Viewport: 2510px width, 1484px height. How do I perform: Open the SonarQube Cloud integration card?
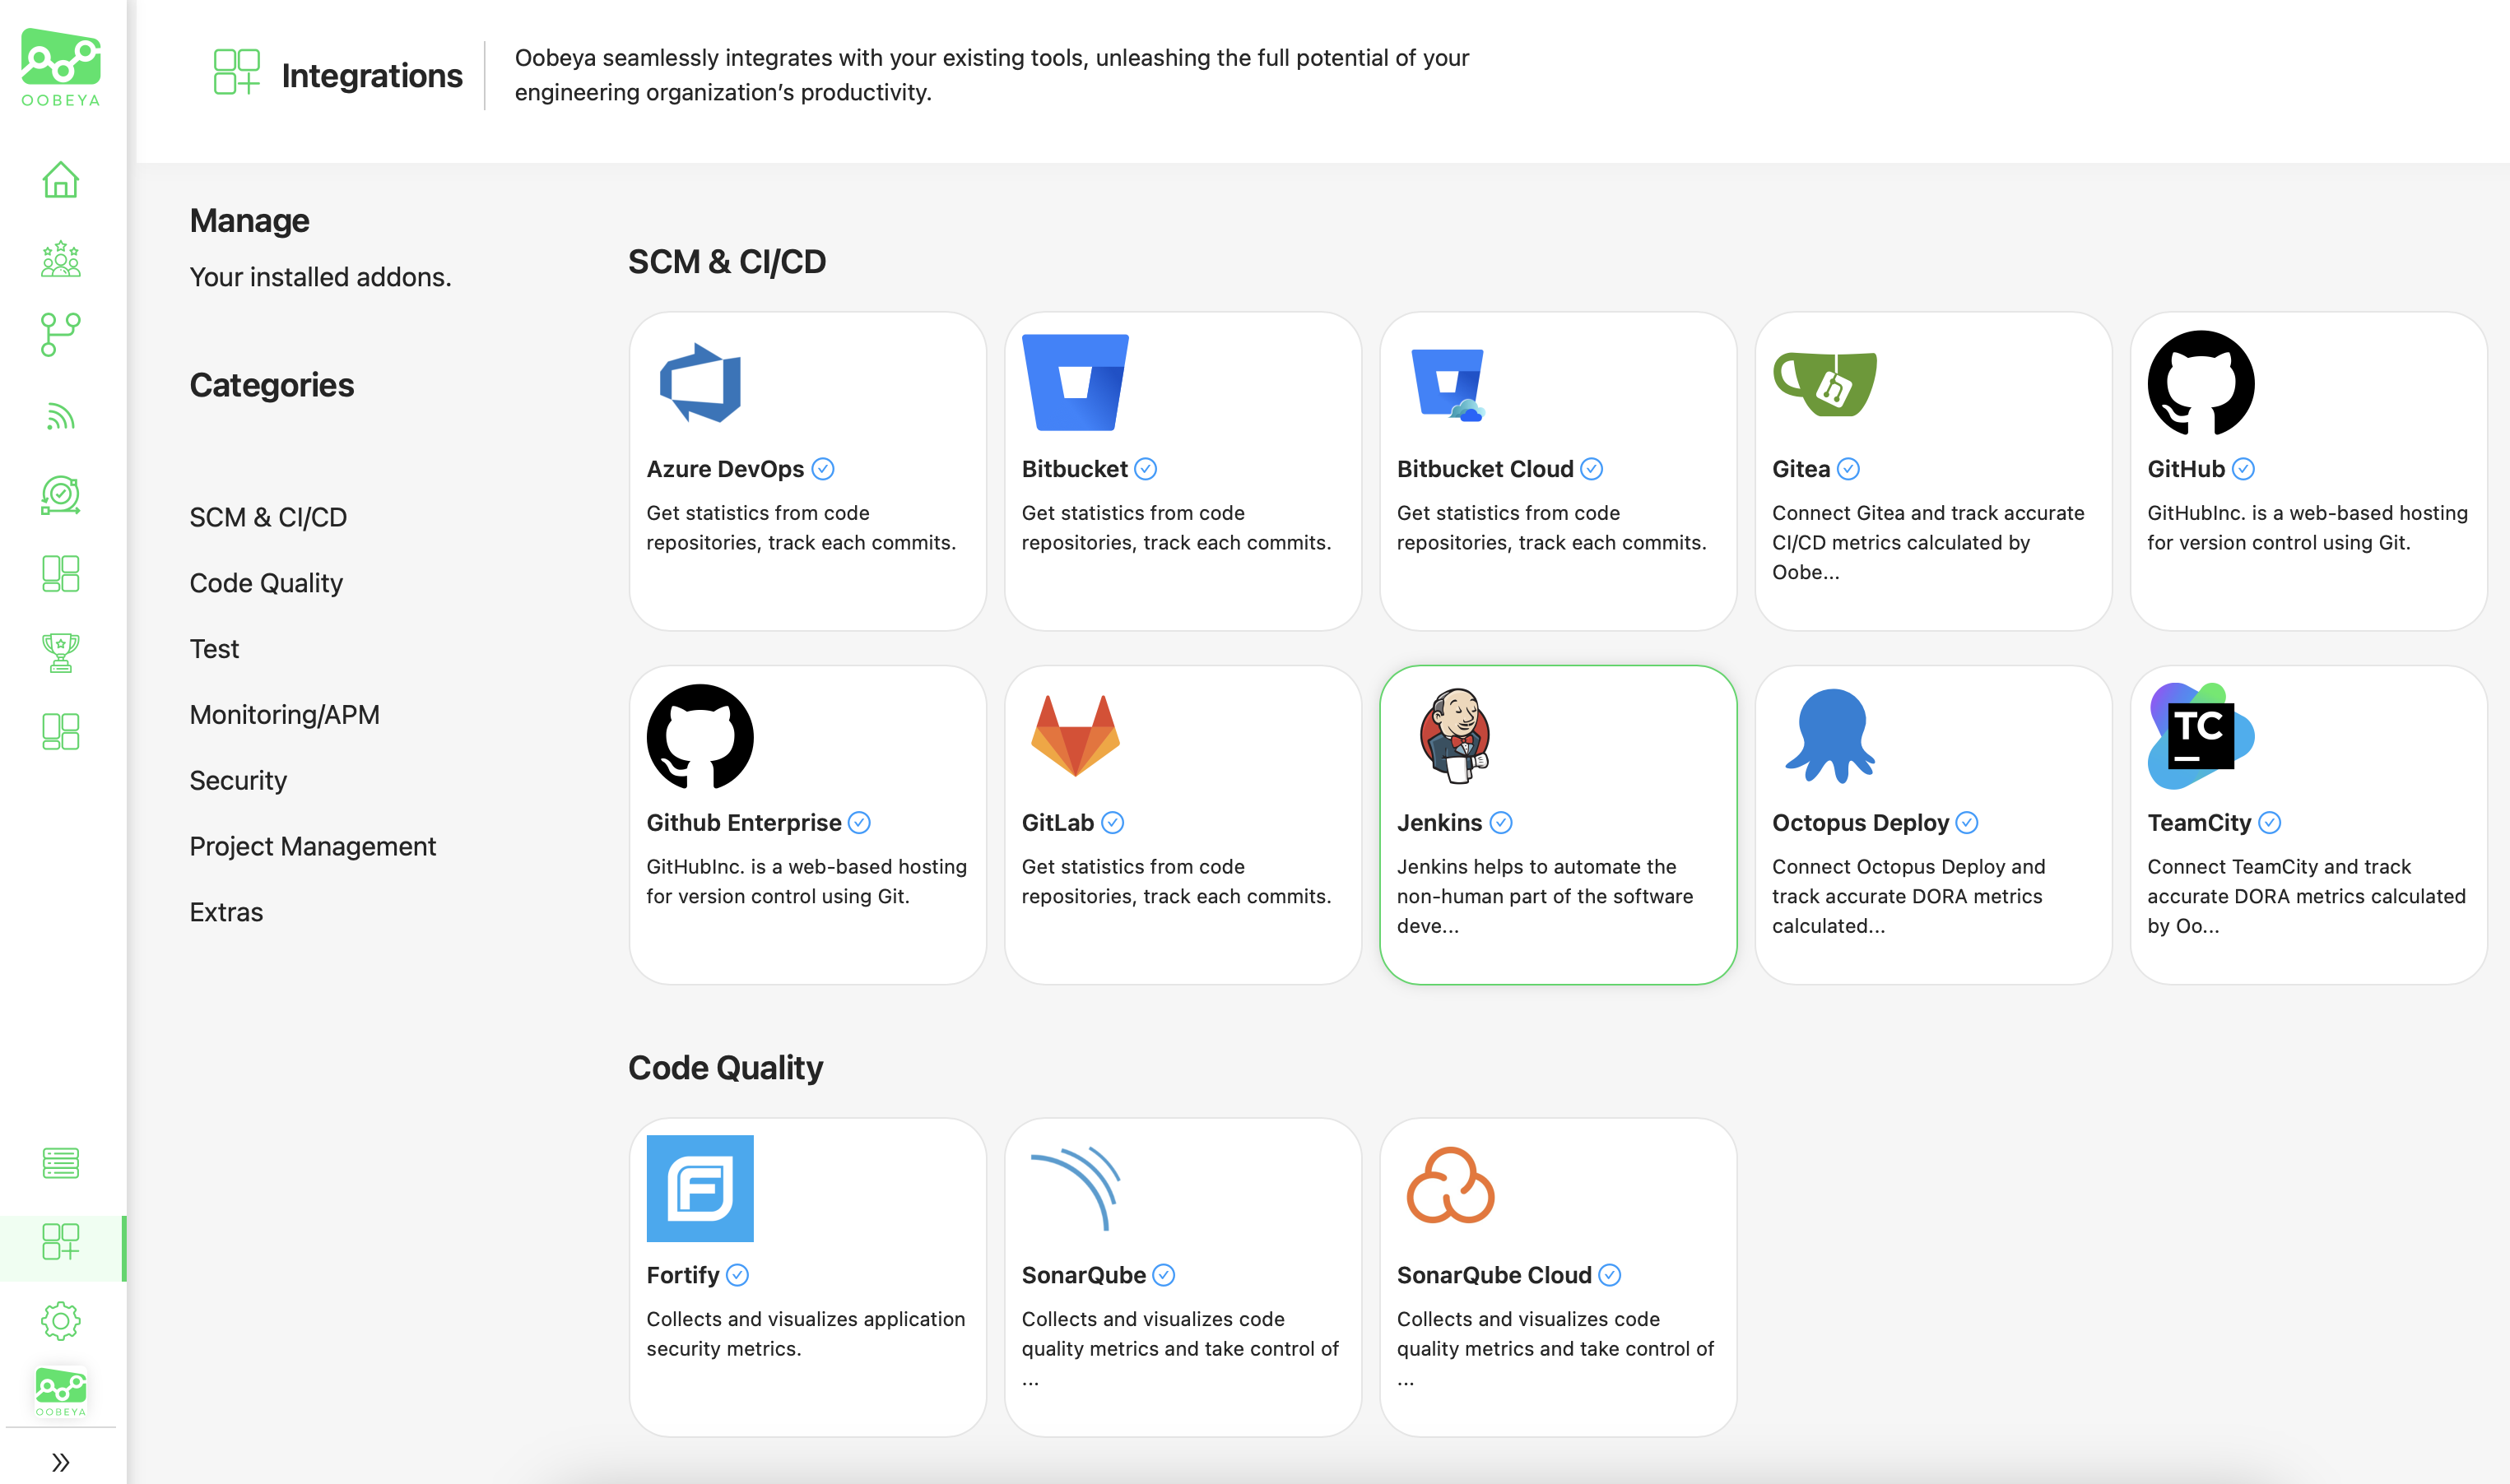coord(1557,1277)
